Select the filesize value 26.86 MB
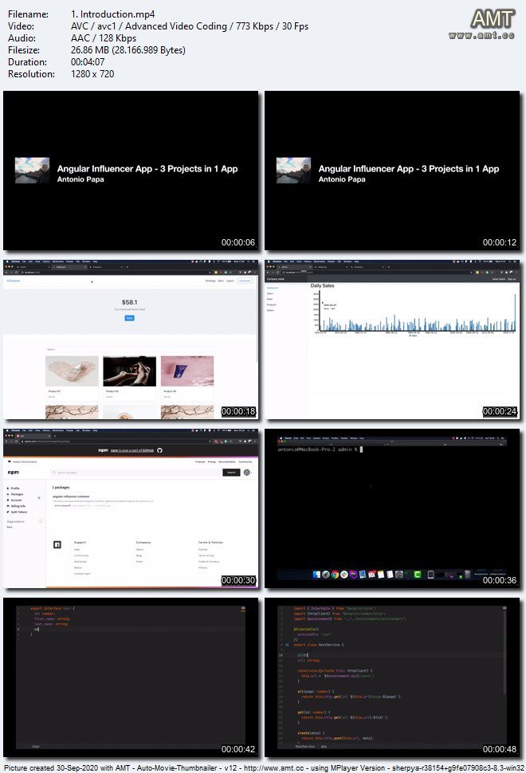This screenshot has width=526, height=773. pyautogui.click(x=90, y=50)
